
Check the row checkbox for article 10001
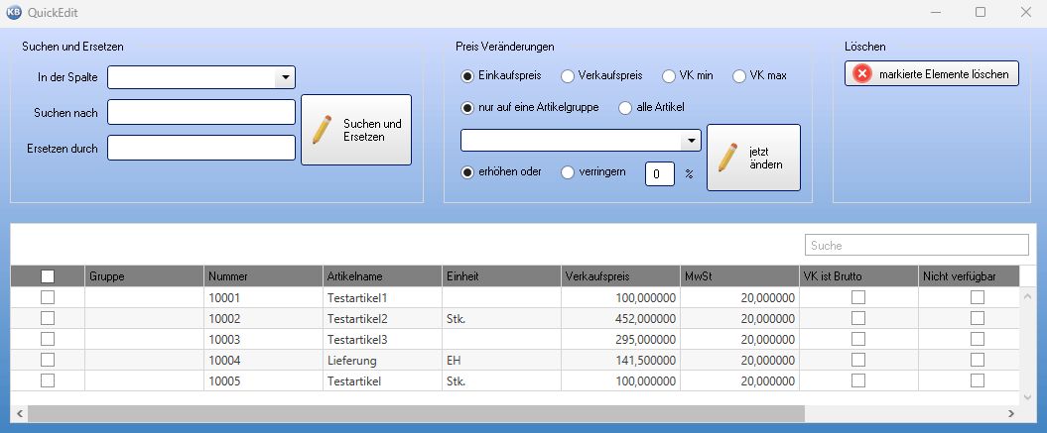[x=48, y=297]
